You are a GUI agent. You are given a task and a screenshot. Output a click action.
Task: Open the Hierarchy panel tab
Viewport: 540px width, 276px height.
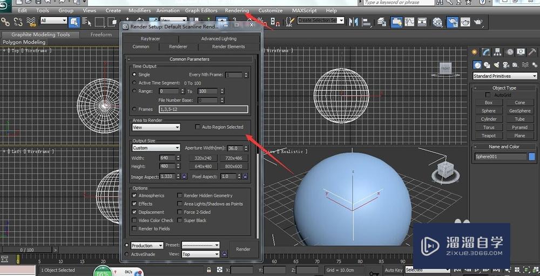[x=497, y=52]
